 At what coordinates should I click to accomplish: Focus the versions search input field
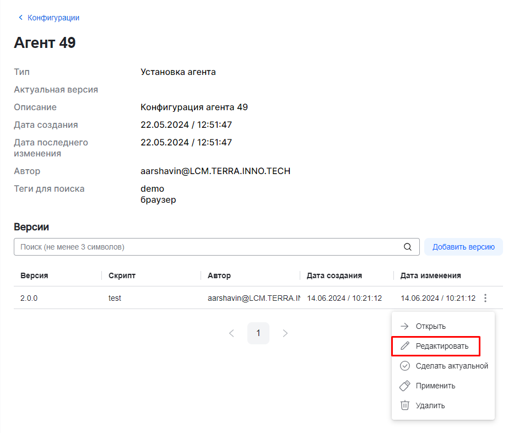[x=209, y=247]
